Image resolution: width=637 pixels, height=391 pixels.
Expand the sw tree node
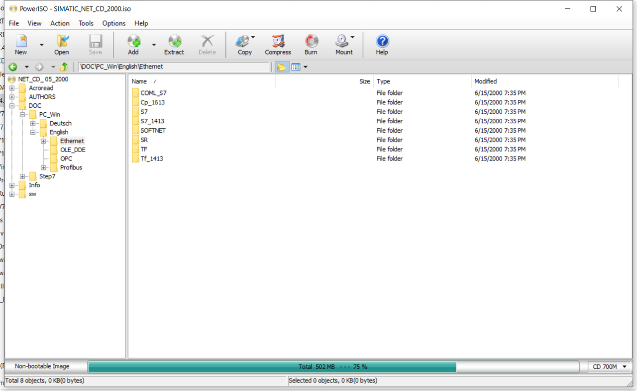[12, 194]
